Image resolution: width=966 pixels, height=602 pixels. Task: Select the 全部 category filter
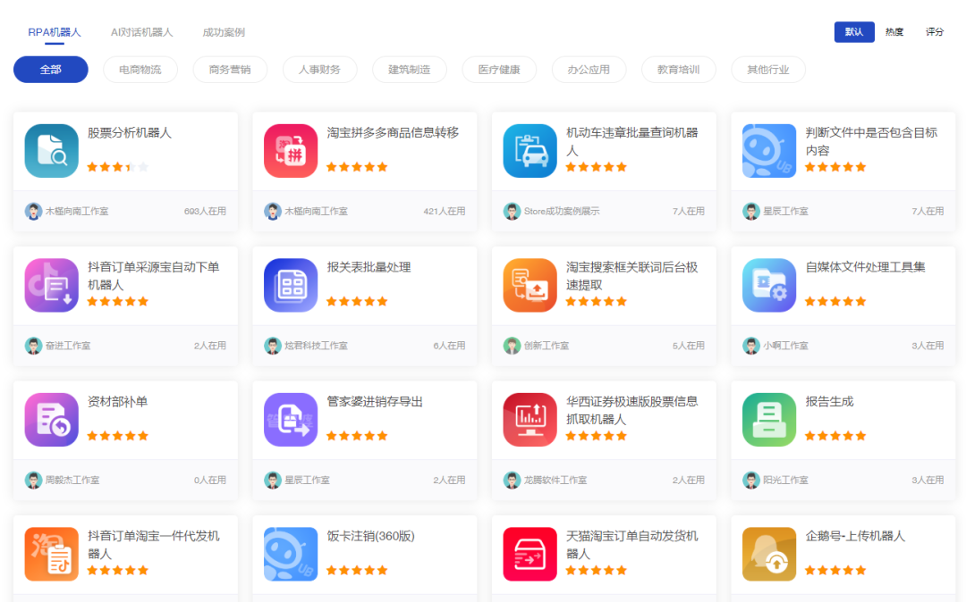[x=50, y=70]
